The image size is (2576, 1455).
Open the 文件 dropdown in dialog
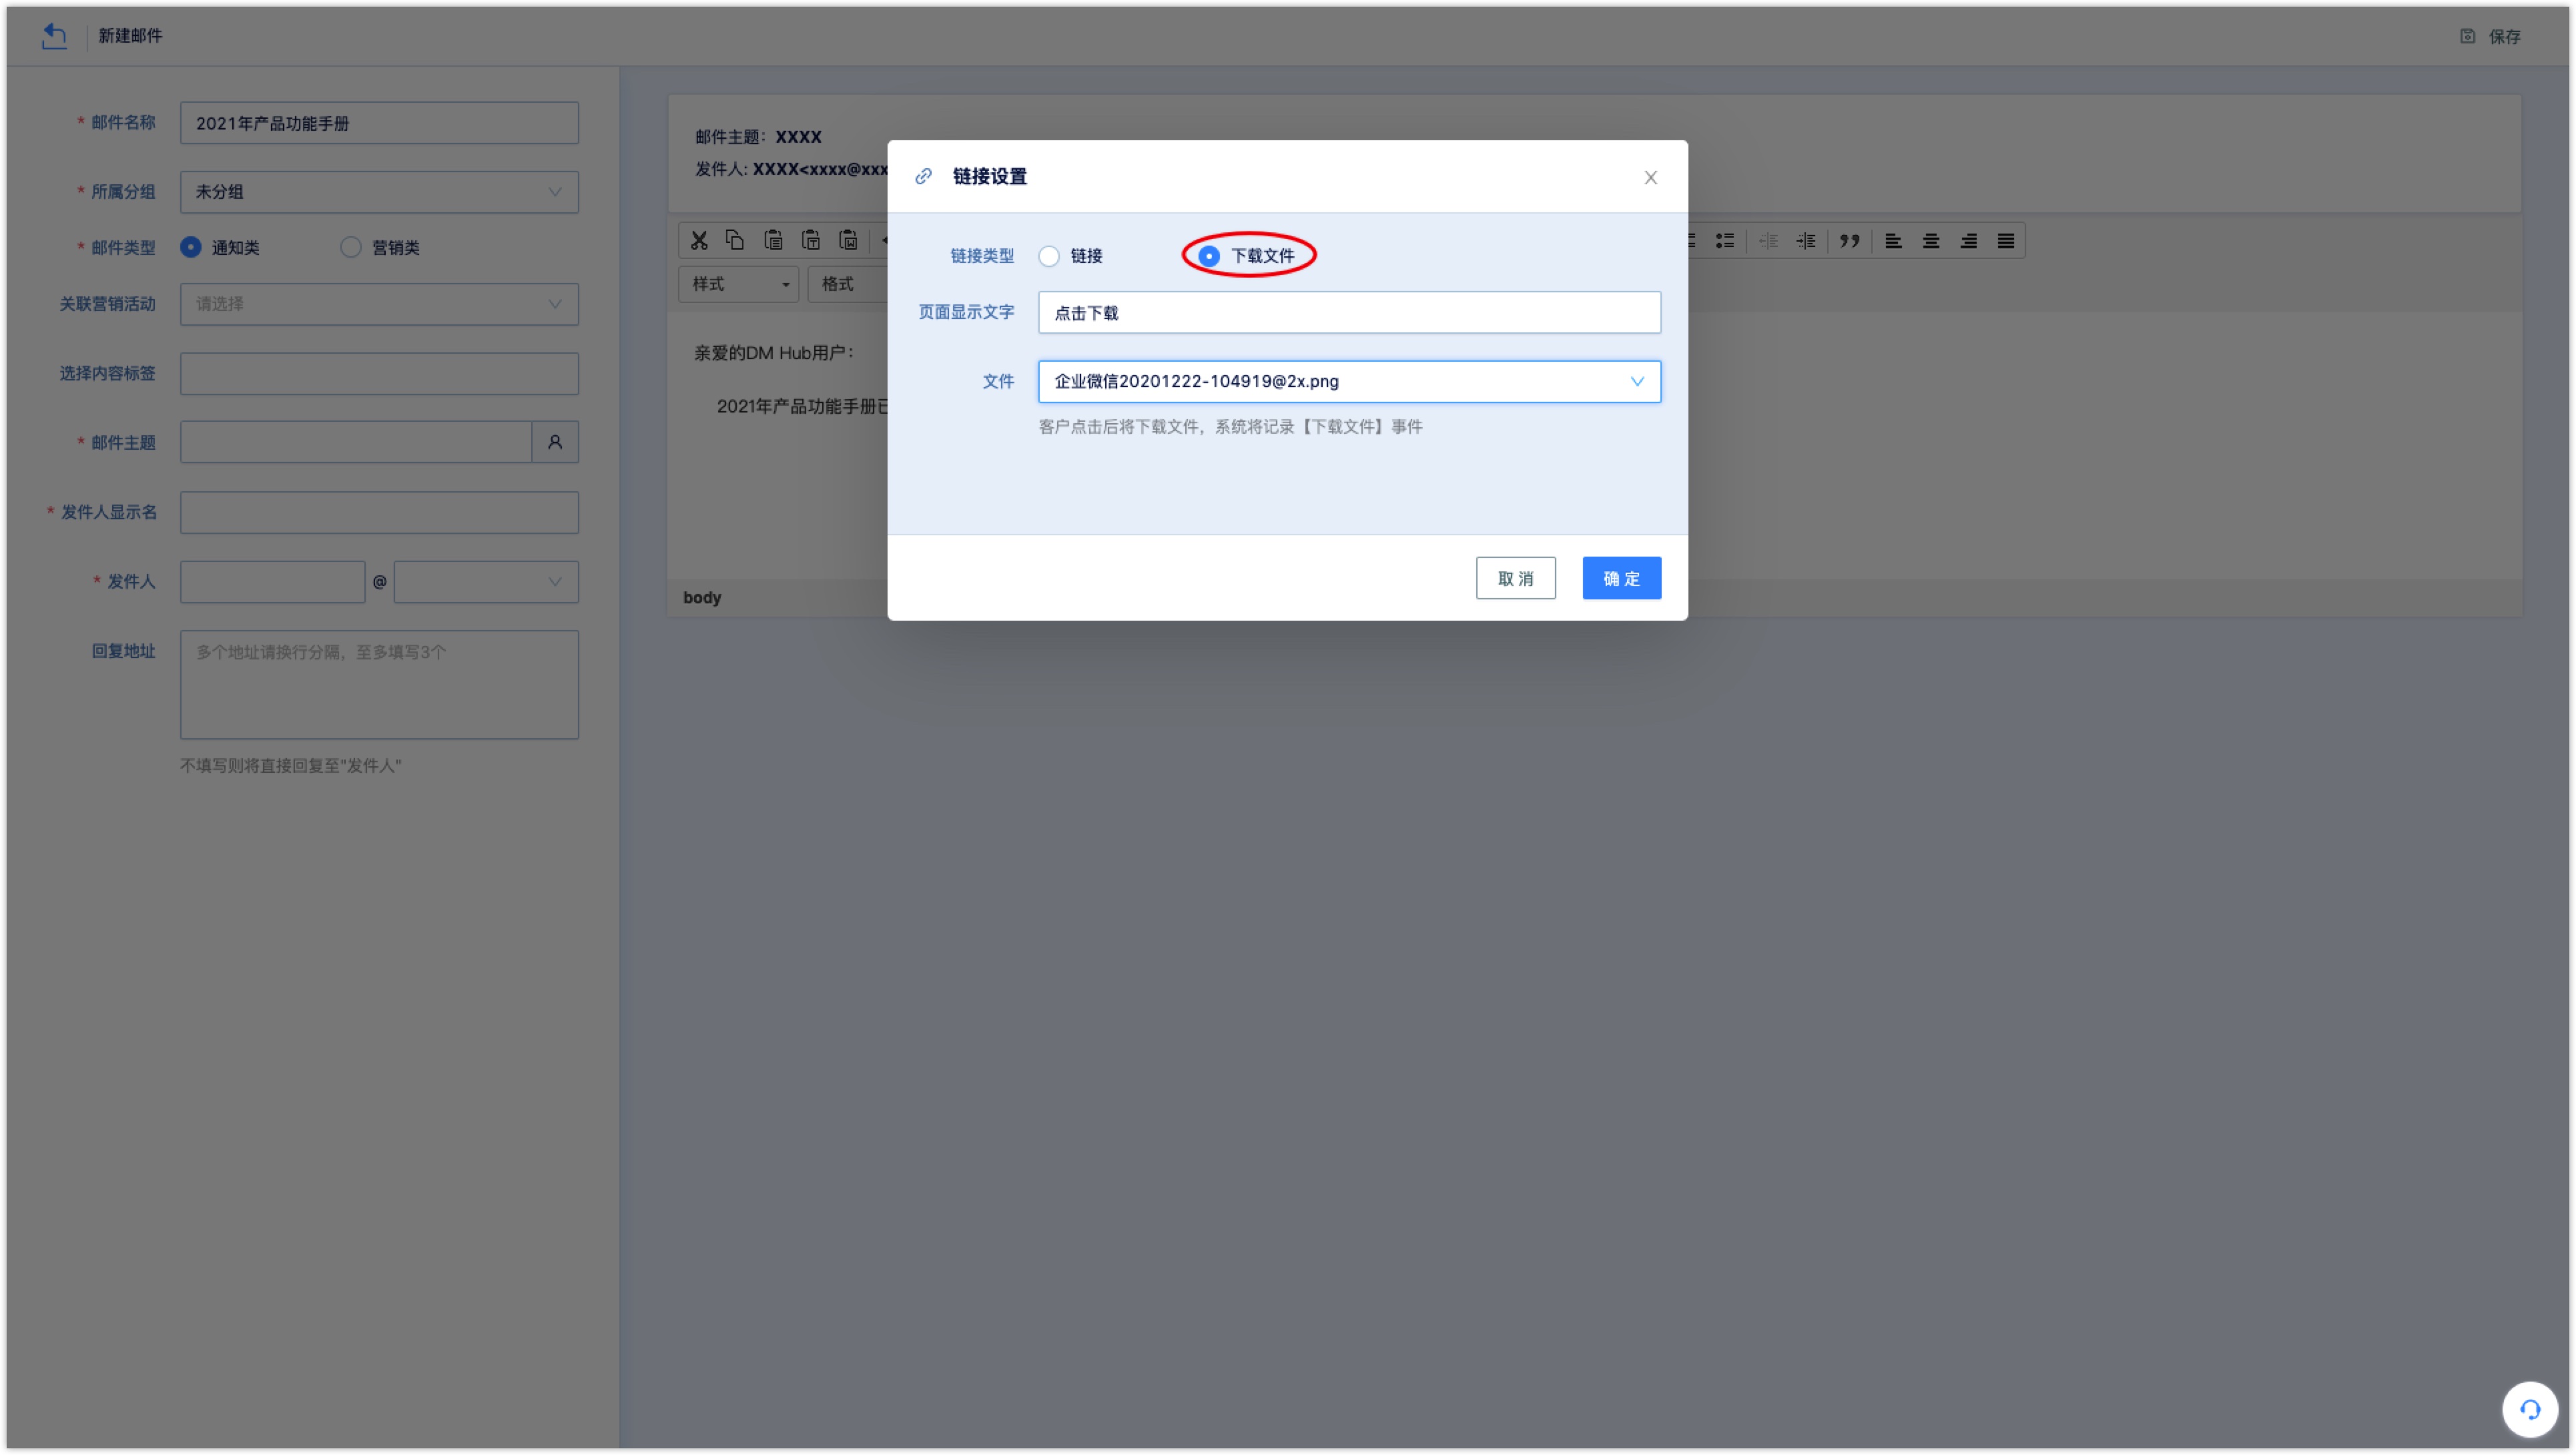coord(1349,381)
